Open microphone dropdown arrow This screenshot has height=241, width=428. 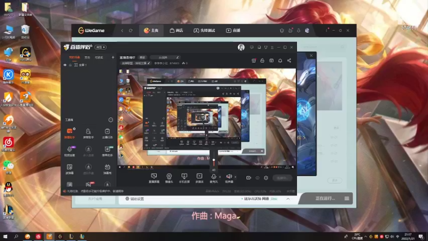tap(220, 177)
